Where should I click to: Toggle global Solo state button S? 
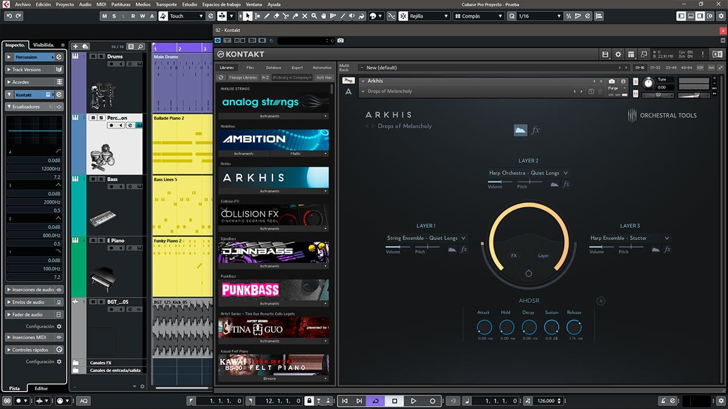tap(114, 16)
